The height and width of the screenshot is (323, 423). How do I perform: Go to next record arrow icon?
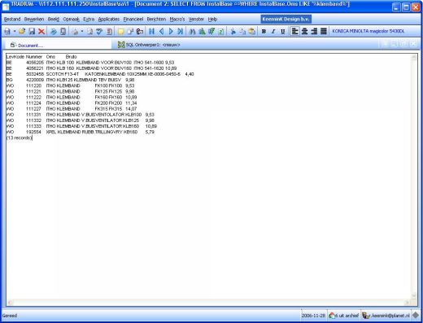click(171, 32)
